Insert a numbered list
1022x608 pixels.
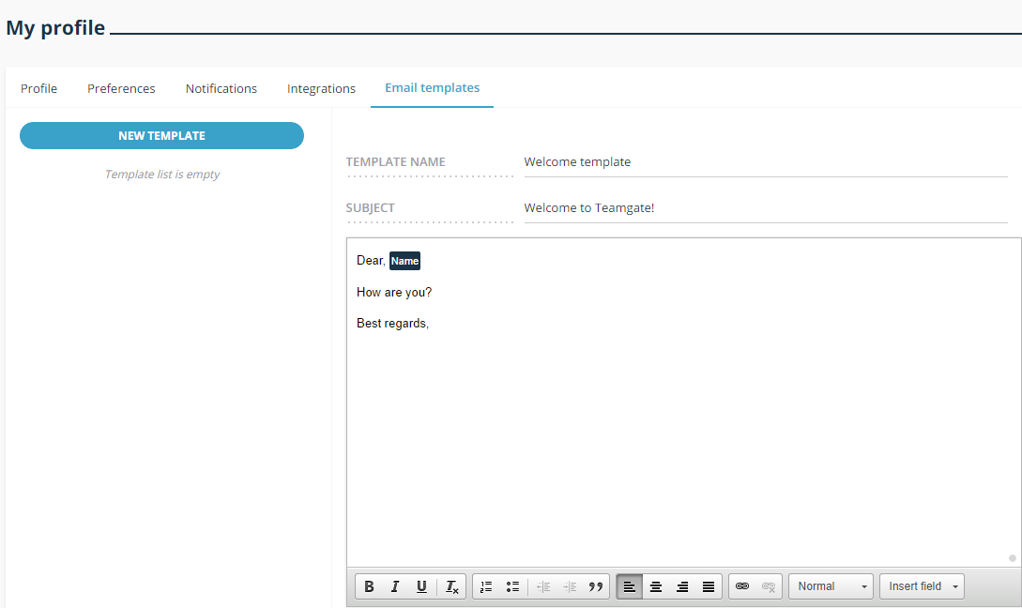coord(486,586)
